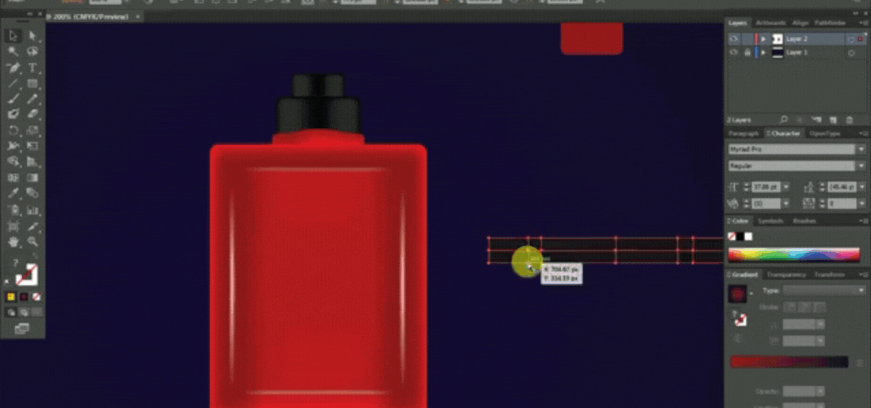Select the Line Segment tool
871x408 pixels.
point(13,84)
